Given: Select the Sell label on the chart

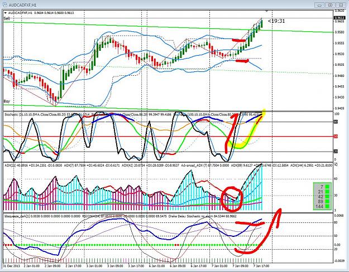Looking at the screenshot, I should 7,18.
